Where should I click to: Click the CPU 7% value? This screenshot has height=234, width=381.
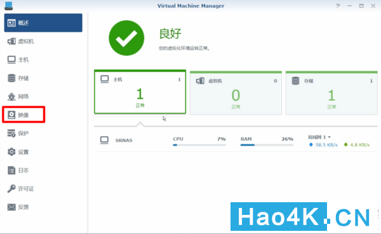(222, 139)
